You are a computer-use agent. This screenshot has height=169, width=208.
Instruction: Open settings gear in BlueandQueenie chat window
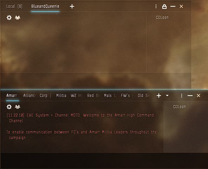point(9,18)
